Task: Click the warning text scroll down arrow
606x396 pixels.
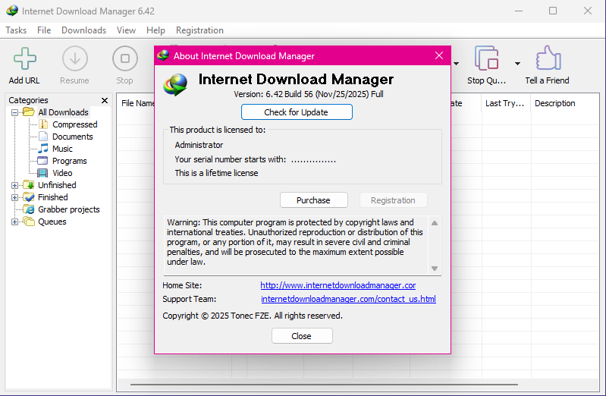Action: coord(435,269)
